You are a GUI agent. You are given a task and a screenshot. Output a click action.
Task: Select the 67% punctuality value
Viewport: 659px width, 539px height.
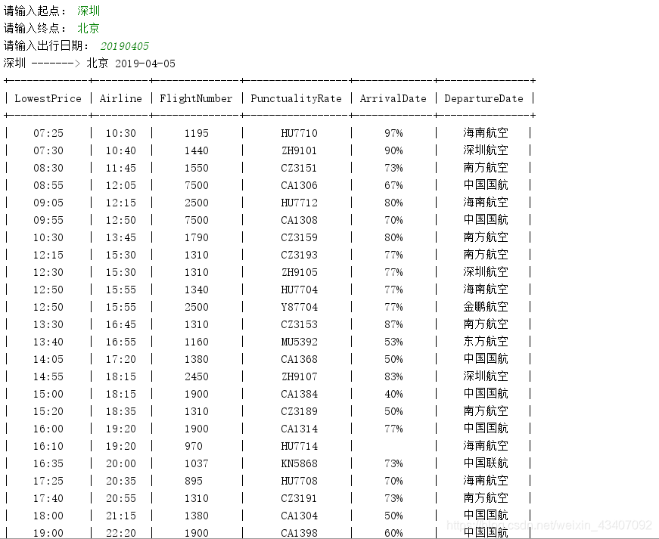(393, 185)
